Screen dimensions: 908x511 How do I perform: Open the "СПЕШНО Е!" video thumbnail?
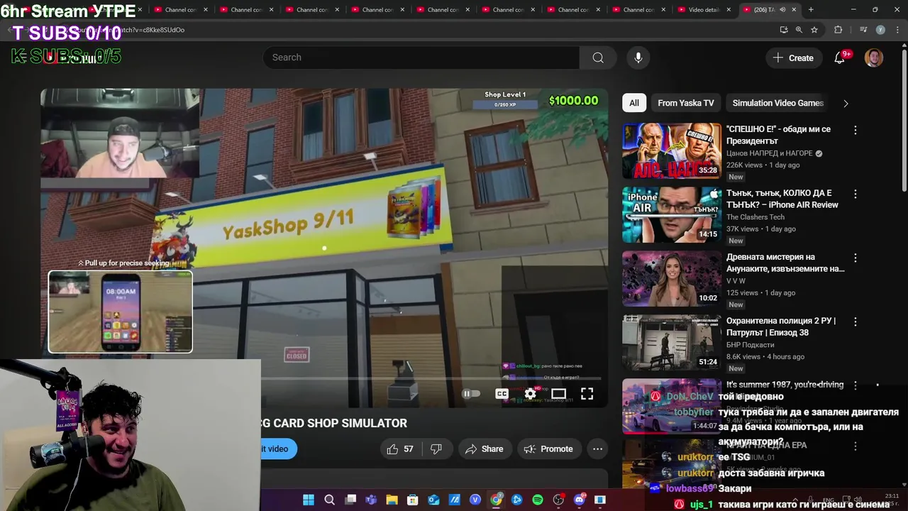click(672, 151)
